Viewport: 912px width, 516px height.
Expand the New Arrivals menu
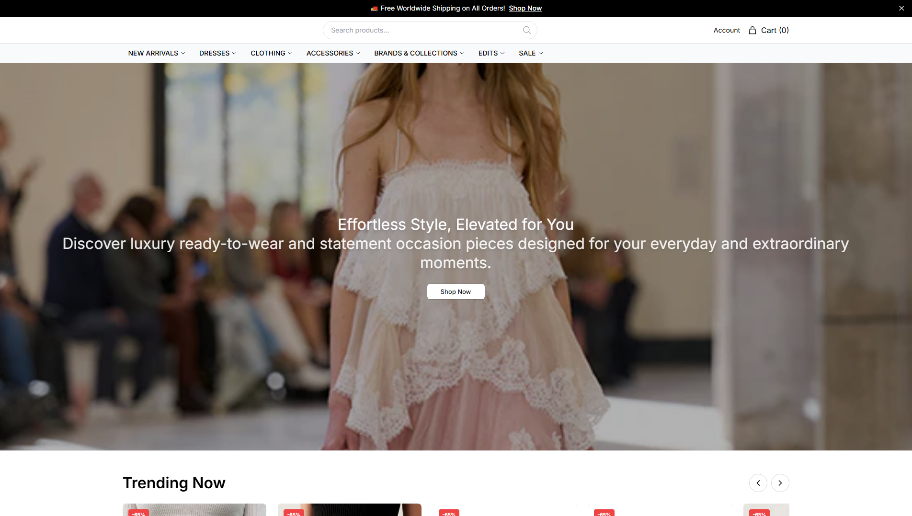157,53
